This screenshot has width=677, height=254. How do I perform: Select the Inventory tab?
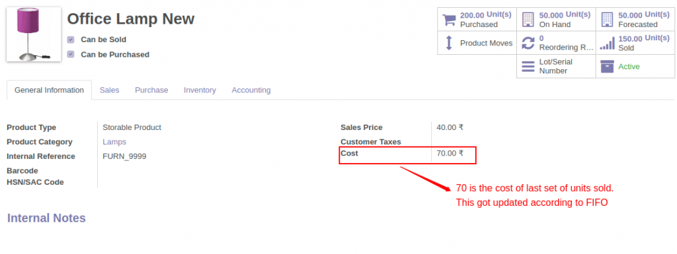tap(200, 90)
